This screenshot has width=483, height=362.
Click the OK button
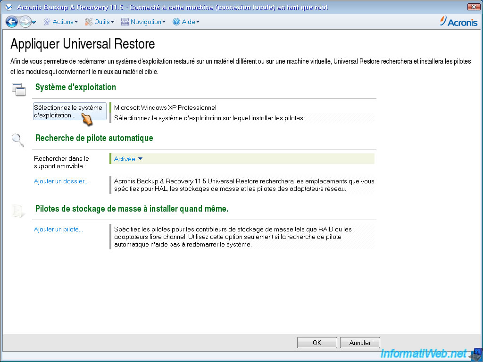317,343
